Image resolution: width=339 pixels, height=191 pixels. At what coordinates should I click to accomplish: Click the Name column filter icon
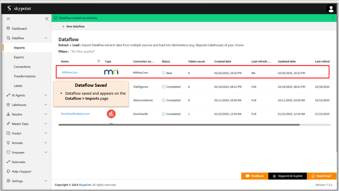coord(99,61)
